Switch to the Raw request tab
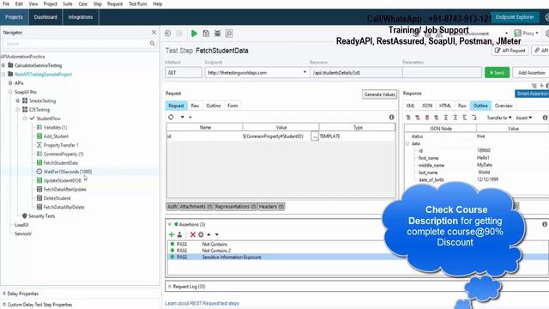549x309 pixels. tap(195, 106)
